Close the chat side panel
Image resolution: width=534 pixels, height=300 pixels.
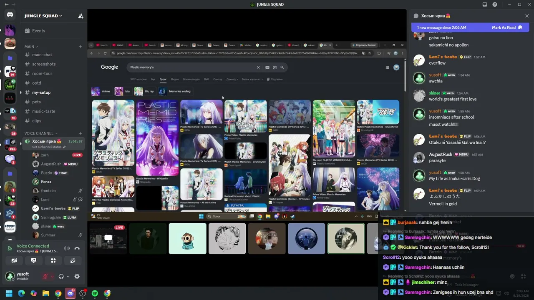[x=527, y=16]
